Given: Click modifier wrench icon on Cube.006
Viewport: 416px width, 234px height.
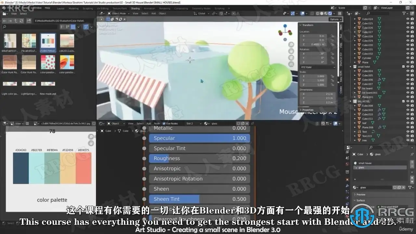Looking at the screenshot, I should (379, 80).
